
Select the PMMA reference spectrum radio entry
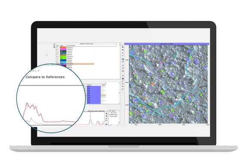tap(114, 115)
